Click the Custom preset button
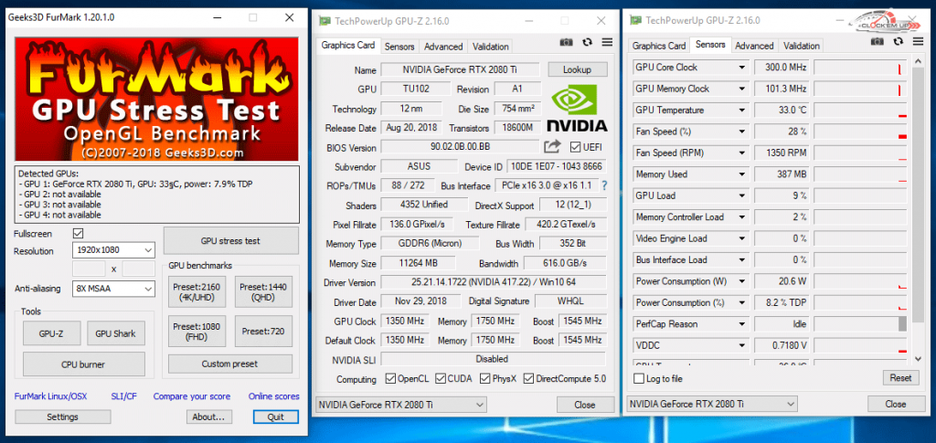 pyautogui.click(x=230, y=364)
